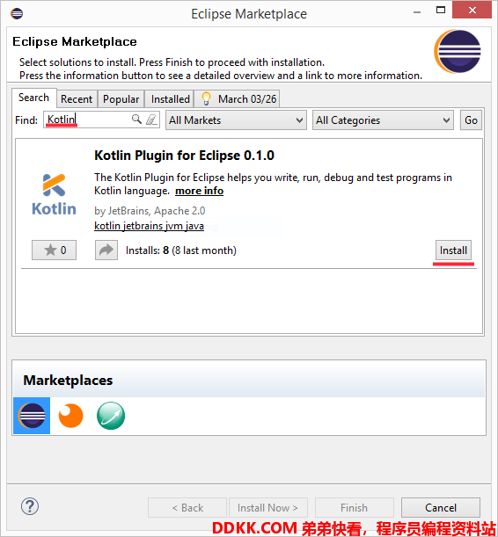This screenshot has height=537, width=498.
Task: Open help with question mark icon
Action: click(x=30, y=506)
